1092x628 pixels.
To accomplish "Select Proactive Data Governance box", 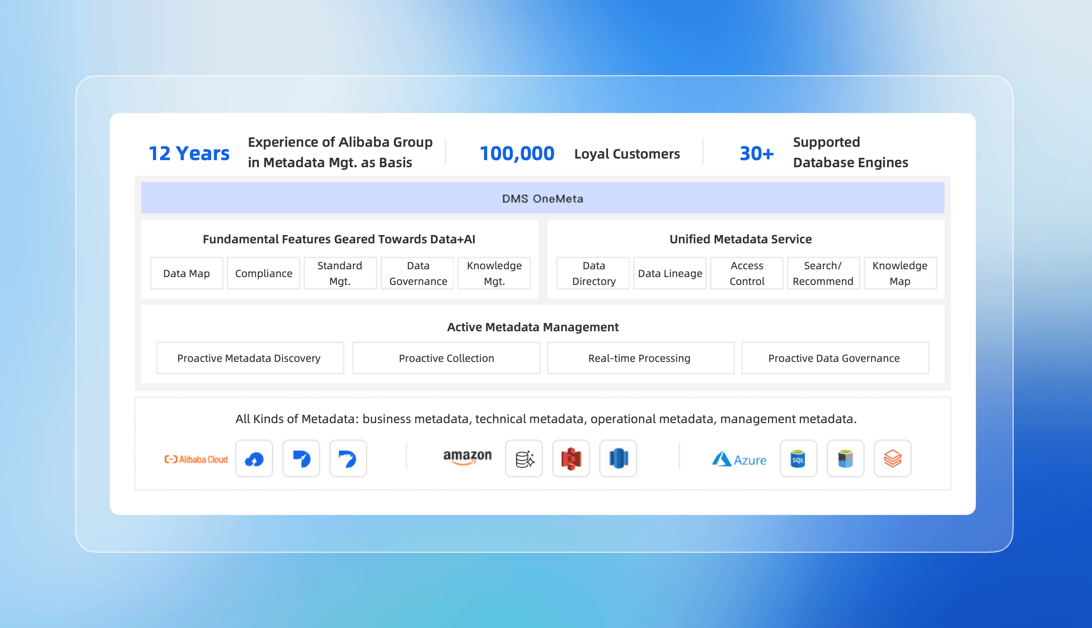I will (x=835, y=358).
